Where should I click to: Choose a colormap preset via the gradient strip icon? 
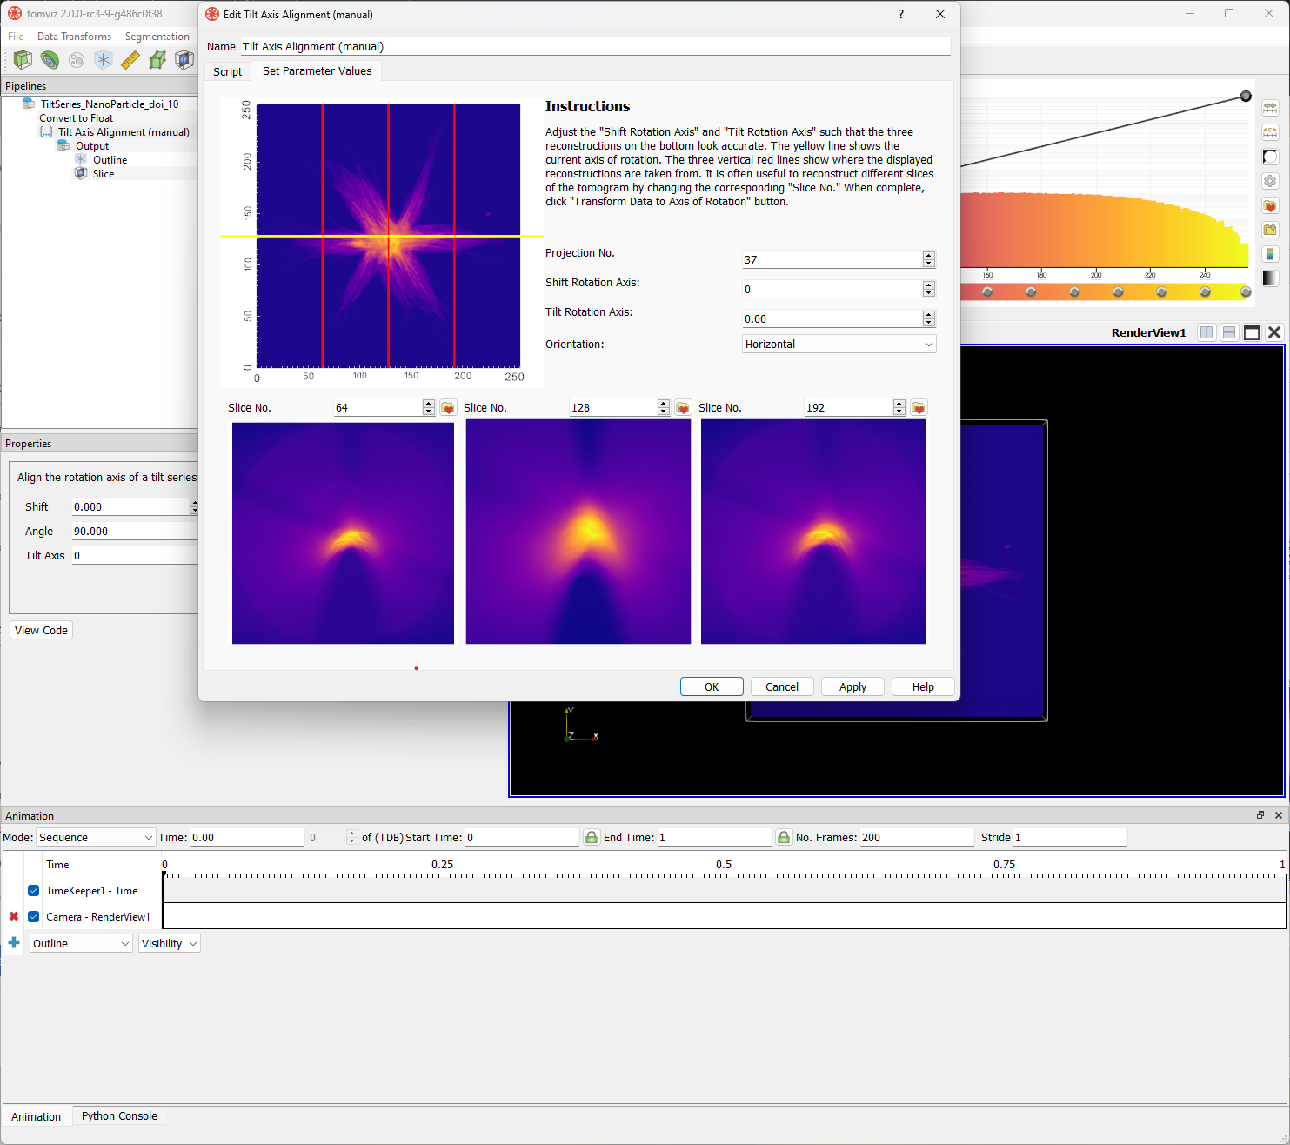(x=1270, y=253)
